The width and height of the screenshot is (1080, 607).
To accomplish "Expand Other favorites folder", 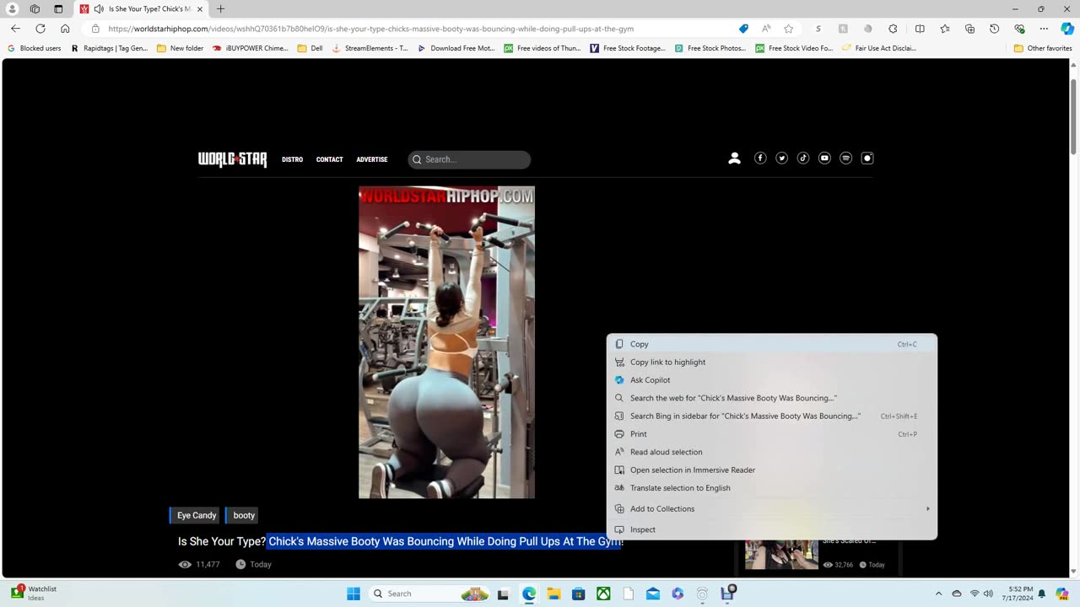I will click(1043, 48).
